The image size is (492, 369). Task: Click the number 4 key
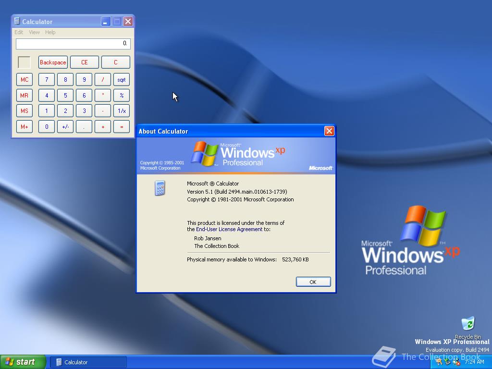[47, 96]
